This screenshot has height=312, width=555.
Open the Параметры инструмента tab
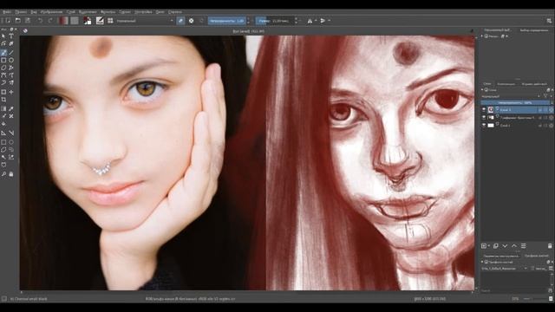click(x=501, y=256)
